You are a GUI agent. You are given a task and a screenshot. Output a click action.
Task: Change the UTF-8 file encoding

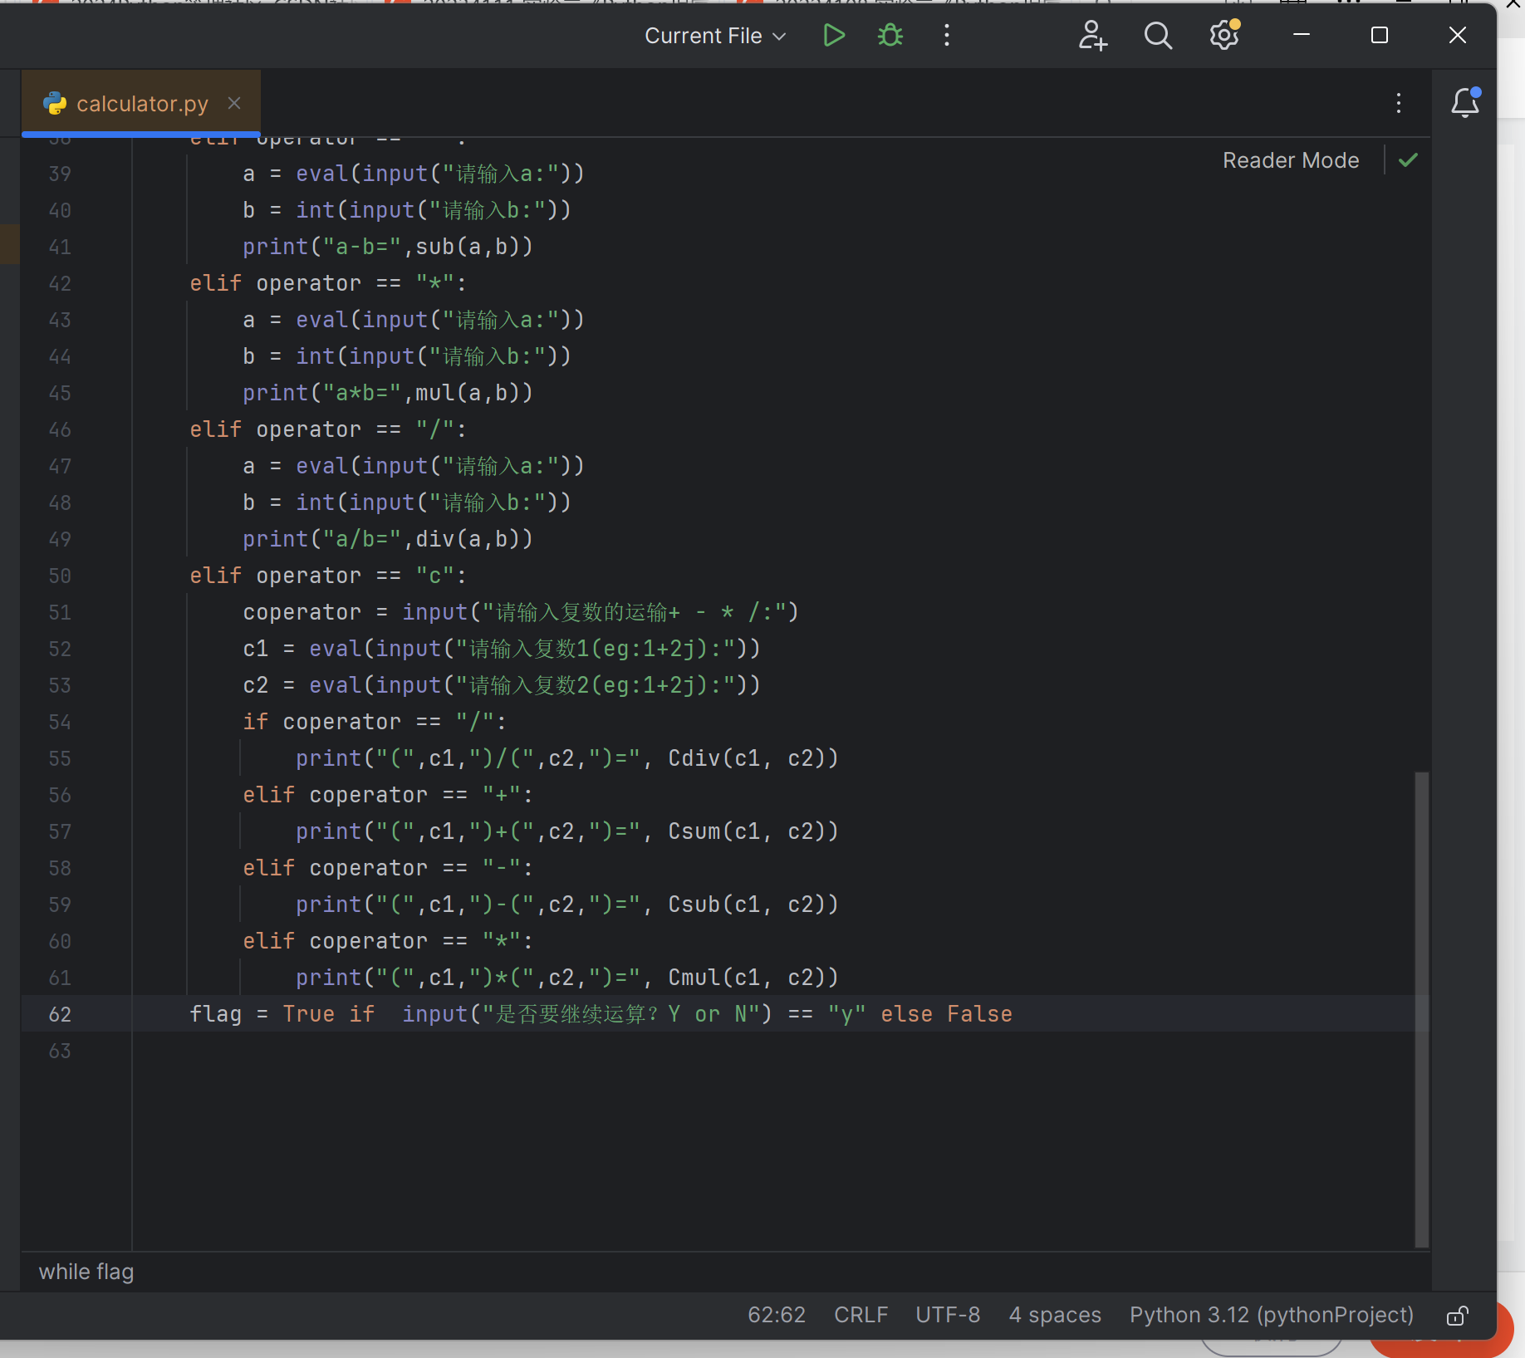tap(948, 1315)
